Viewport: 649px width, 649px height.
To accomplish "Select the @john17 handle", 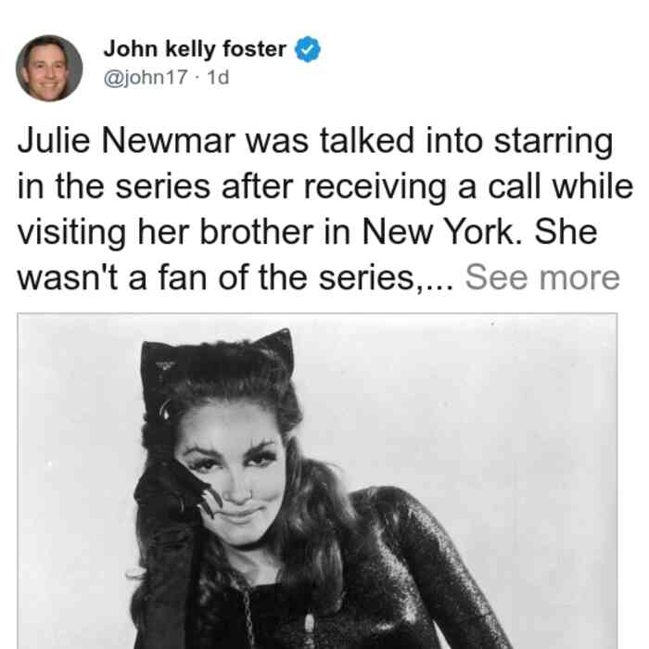I will [x=146, y=77].
